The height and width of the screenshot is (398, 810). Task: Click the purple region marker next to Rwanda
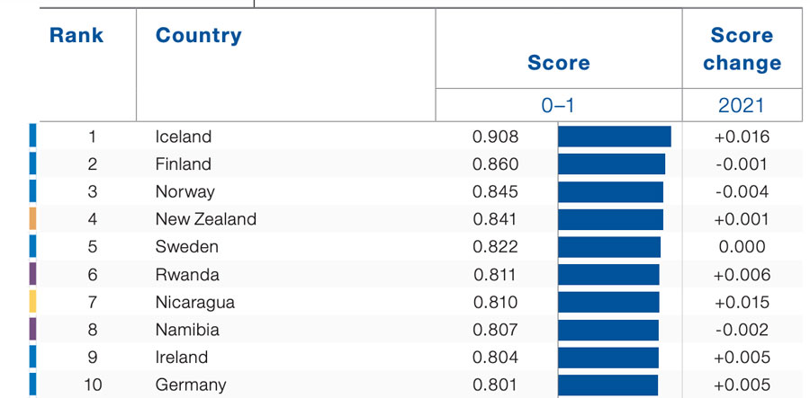point(32,275)
